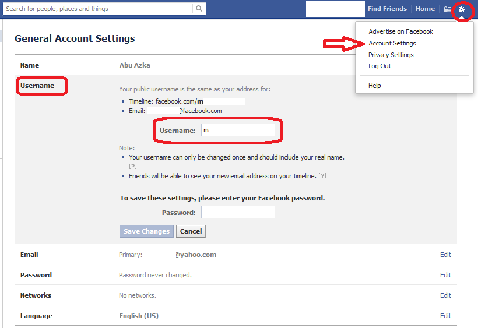This screenshot has width=478, height=328.
Task: Go to Home in top bar
Action: 425,9
